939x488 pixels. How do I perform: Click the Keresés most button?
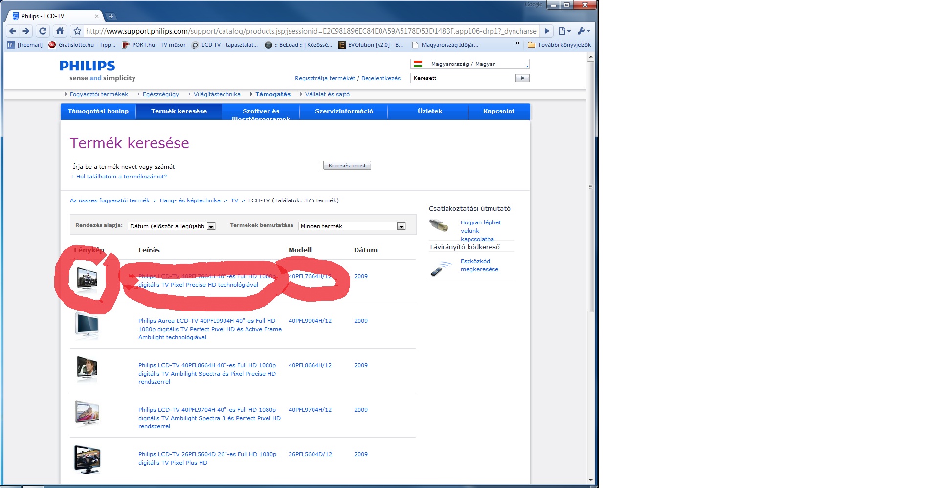[x=347, y=166]
